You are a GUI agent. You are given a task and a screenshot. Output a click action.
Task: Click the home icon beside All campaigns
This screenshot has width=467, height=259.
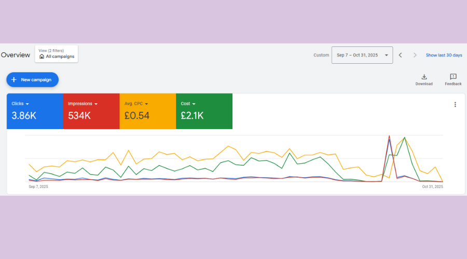click(x=42, y=56)
